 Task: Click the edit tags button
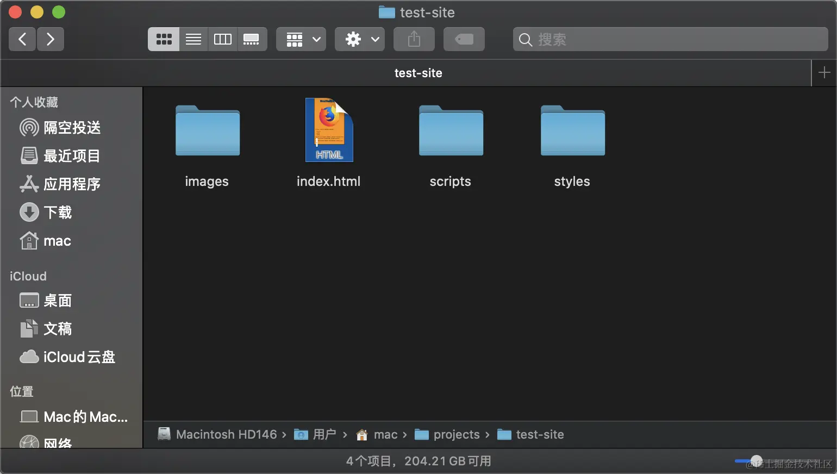464,39
